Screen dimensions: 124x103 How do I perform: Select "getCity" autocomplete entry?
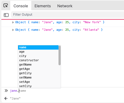[x=38, y=73]
